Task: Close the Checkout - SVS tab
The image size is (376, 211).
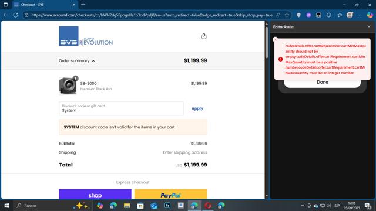Action: [74, 5]
